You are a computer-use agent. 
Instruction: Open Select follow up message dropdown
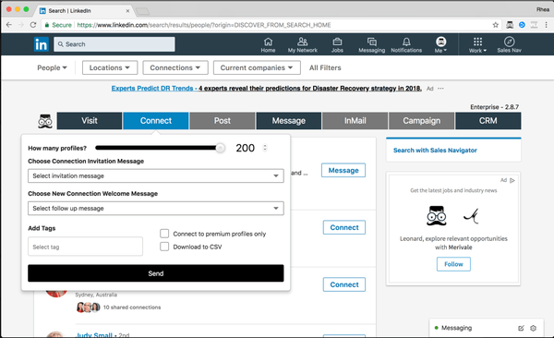pyautogui.click(x=156, y=208)
